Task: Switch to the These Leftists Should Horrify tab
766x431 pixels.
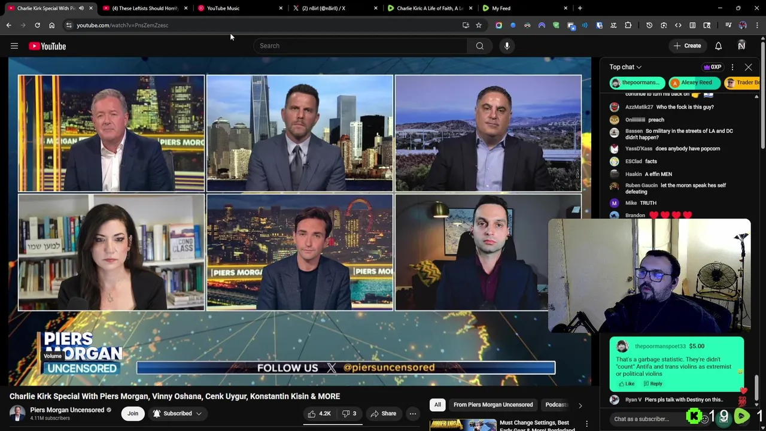Action: coord(146,8)
